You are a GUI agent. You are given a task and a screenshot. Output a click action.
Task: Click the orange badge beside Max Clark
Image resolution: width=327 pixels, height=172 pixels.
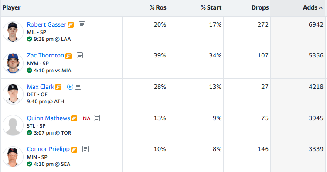pyautogui.click(x=58, y=87)
